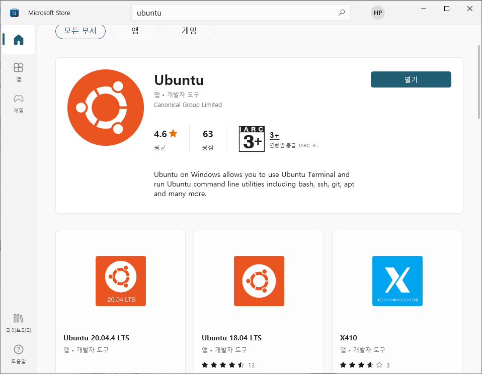
Task: Click the 63 ratings count
Action: pos(208,134)
